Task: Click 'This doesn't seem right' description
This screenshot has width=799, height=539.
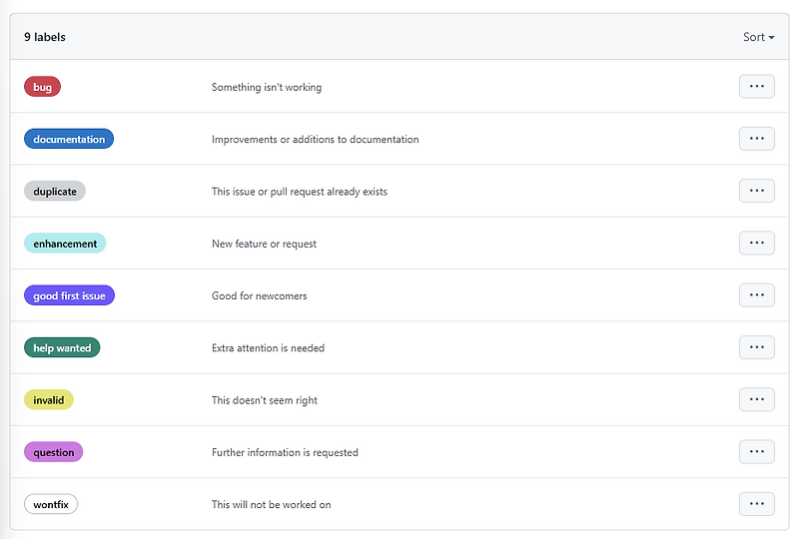Action: pyautogui.click(x=265, y=400)
